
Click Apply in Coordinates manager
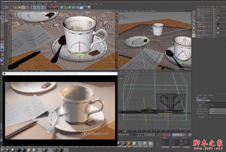(x=186, y=147)
